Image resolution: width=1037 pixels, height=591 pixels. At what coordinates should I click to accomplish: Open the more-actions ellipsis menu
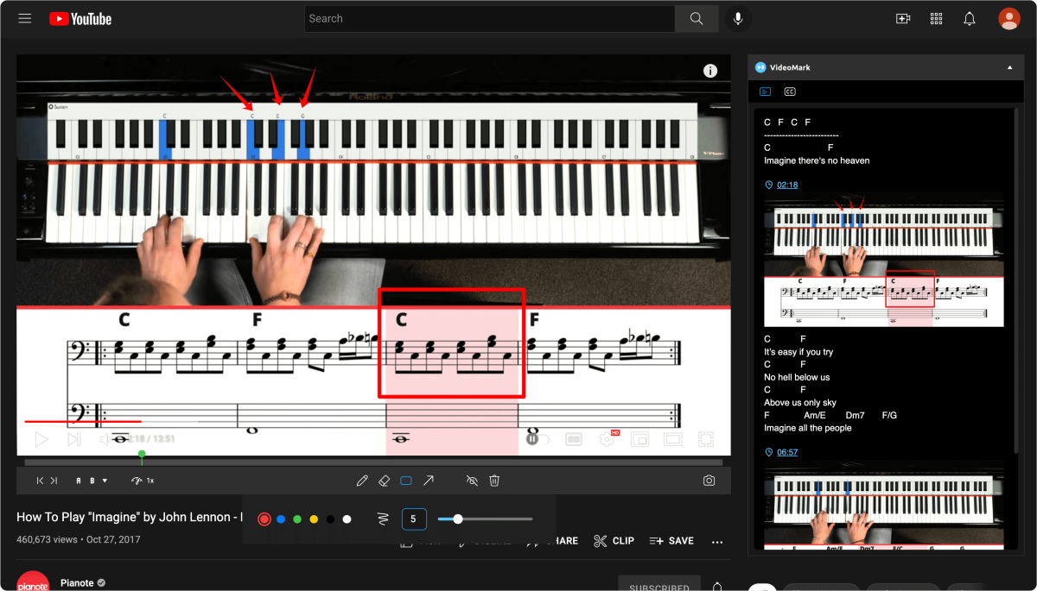[716, 541]
